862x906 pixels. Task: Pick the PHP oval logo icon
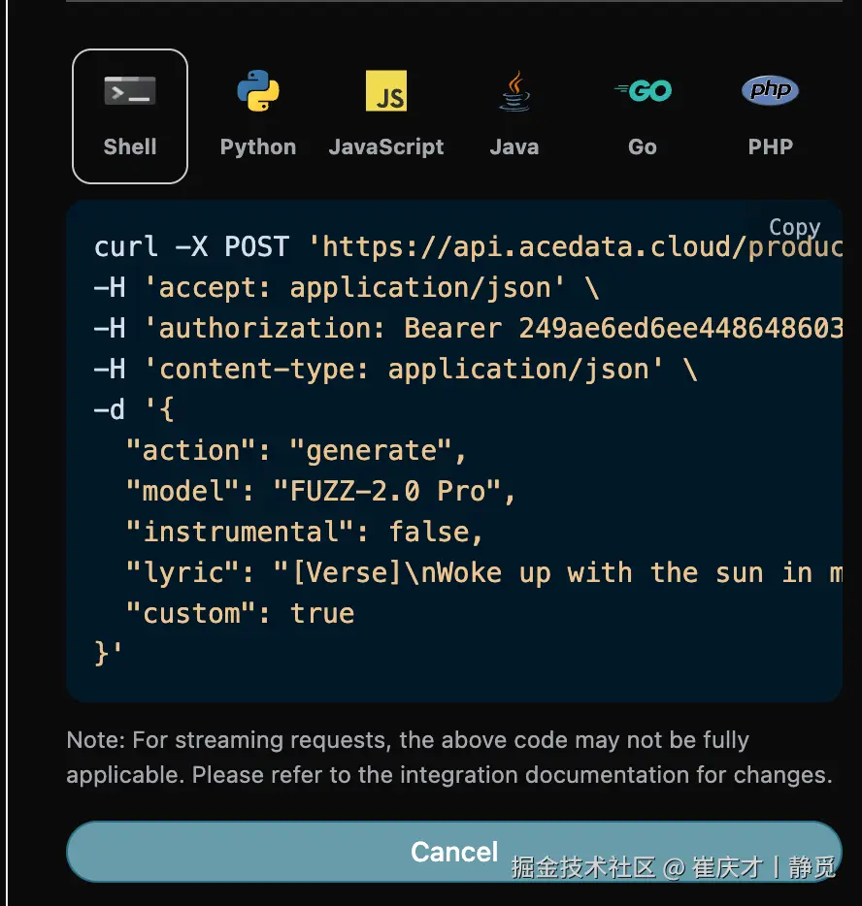pyautogui.click(x=770, y=90)
